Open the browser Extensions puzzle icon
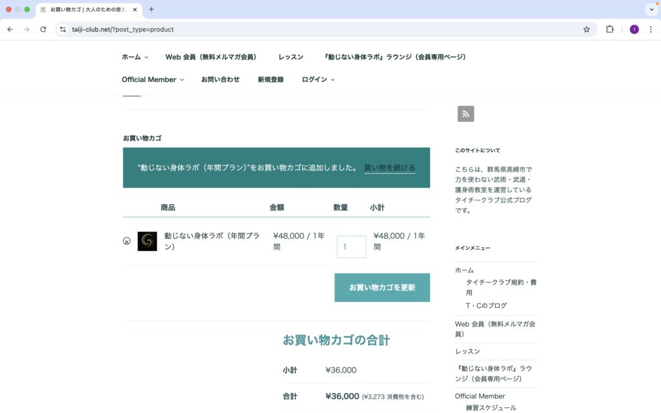The image size is (661, 413). [x=609, y=29]
